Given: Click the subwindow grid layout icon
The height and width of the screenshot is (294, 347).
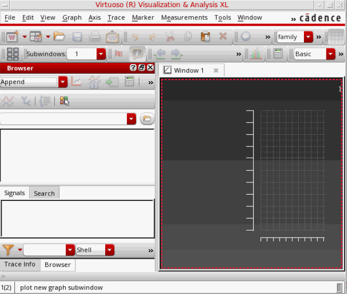Looking at the screenshot, I should tap(13, 54).
